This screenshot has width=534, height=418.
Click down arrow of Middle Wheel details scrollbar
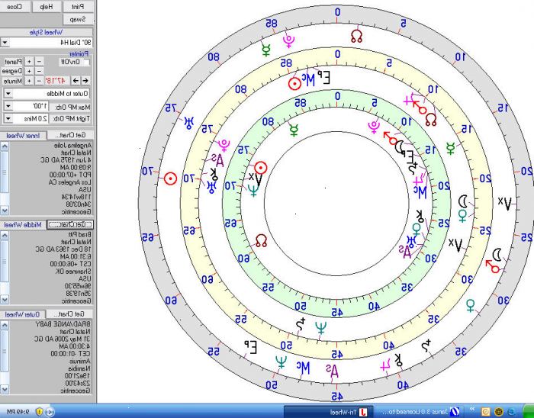[5, 300]
